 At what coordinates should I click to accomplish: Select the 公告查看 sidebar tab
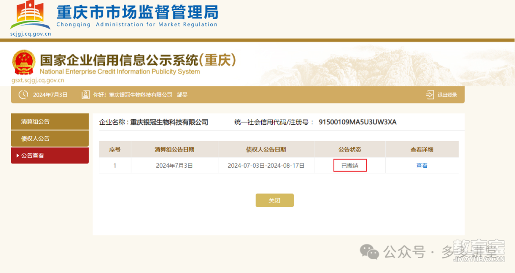[x=50, y=155]
